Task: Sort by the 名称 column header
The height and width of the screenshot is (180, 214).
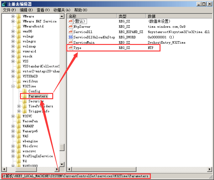Action: [x=92, y=16]
